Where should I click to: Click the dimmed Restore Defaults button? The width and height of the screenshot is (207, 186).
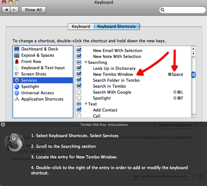(175, 125)
